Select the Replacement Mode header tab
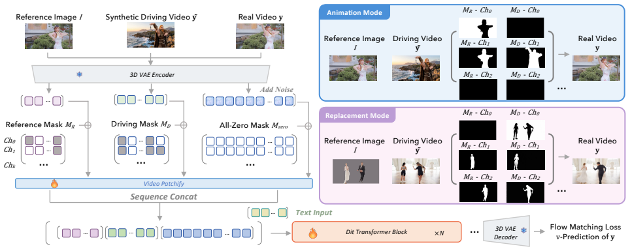 point(357,115)
